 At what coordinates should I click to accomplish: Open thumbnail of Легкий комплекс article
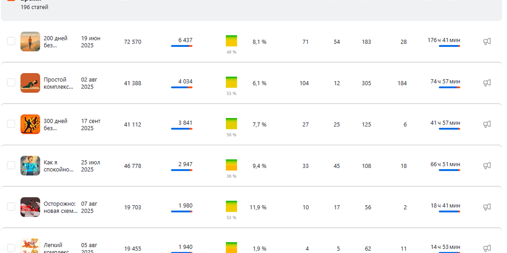click(31, 246)
